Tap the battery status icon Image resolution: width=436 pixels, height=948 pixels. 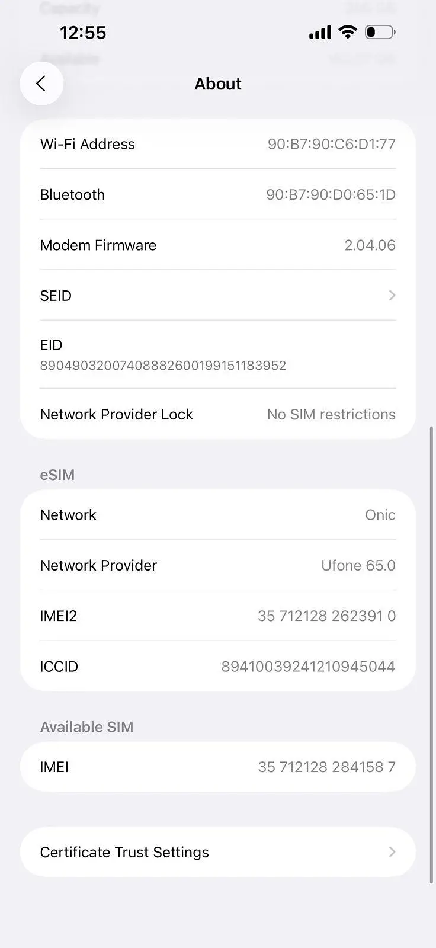click(380, 32)
